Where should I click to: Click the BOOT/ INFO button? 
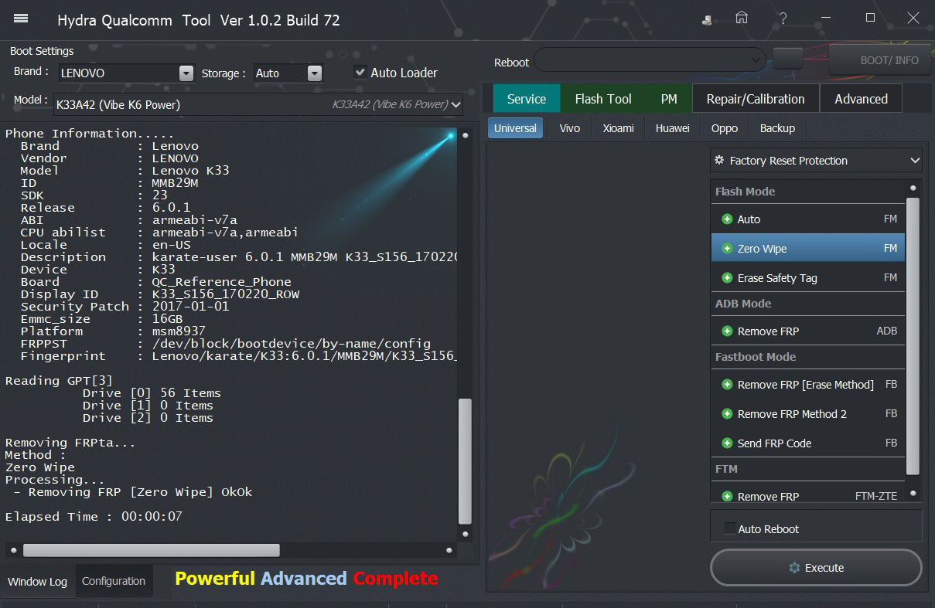point(881,60)
